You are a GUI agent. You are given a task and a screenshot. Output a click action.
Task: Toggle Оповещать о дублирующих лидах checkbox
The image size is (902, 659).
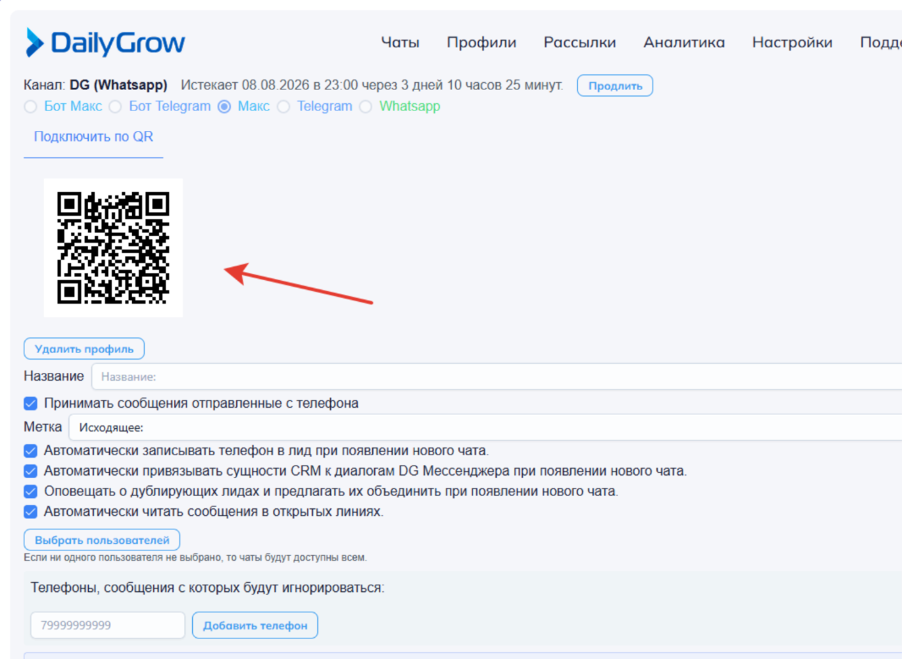30,492
